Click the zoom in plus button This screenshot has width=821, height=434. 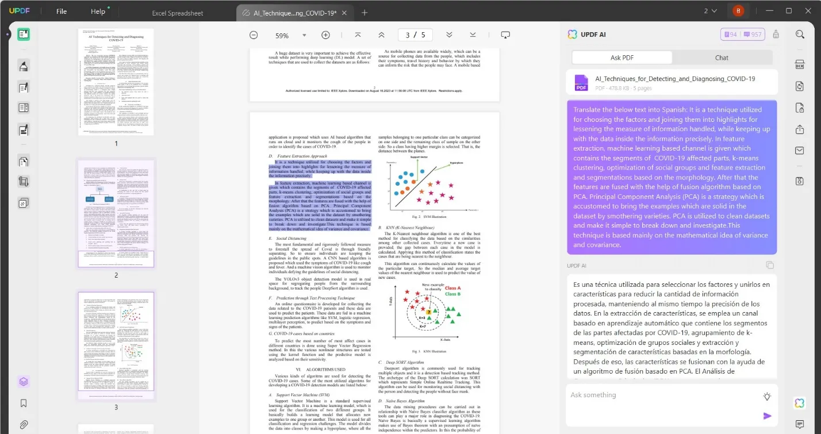[325, 35]
